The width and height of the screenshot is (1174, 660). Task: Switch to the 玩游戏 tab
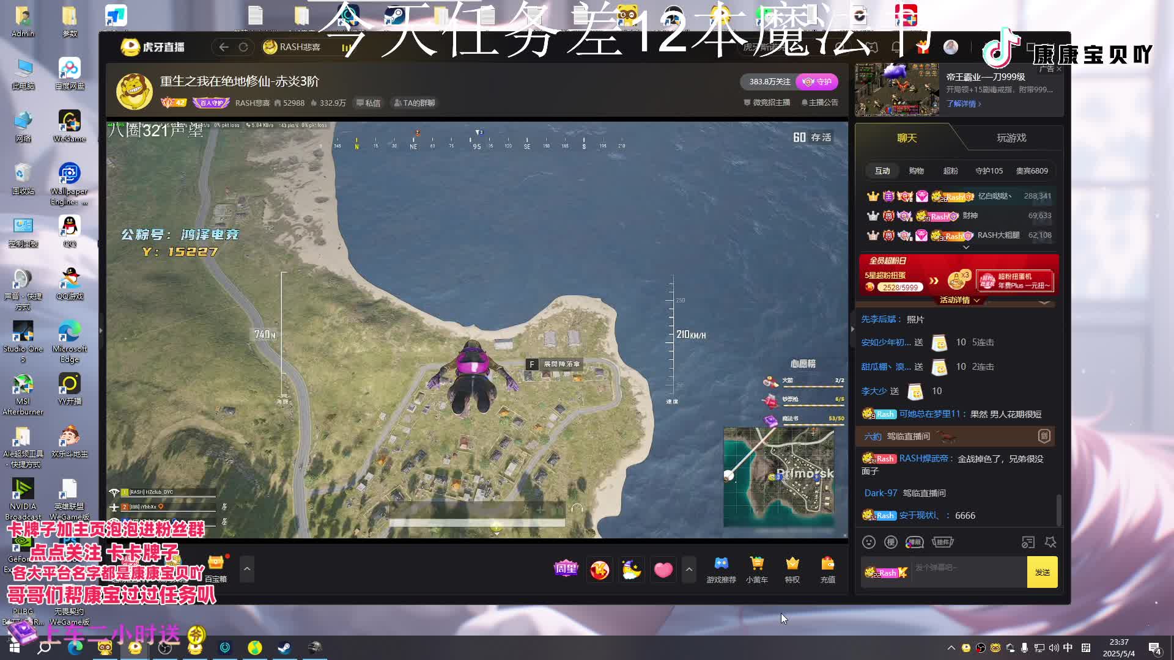[x=1011, y=138]
